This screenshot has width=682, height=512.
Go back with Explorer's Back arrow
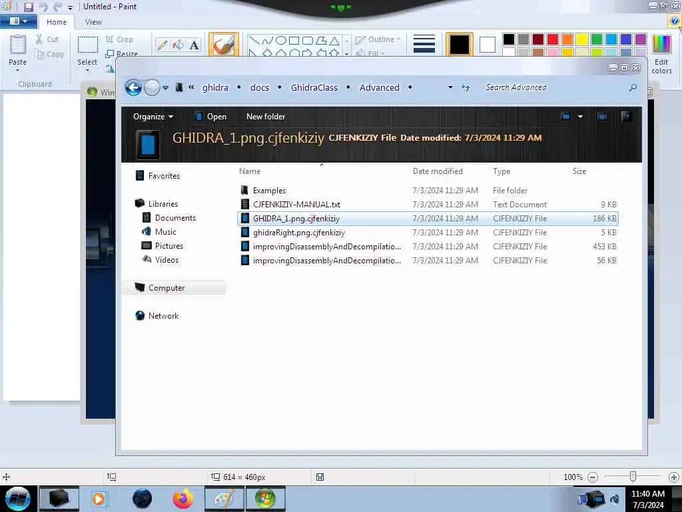(x=133, y=87)
